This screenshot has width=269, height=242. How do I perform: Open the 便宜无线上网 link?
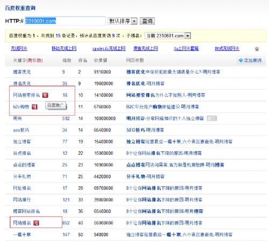tap(146, 48)
